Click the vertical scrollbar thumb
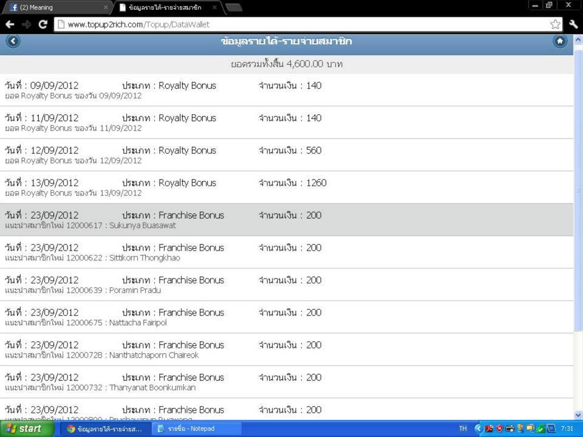The height and width of the screenshot is (437, 583). point(578,190)
